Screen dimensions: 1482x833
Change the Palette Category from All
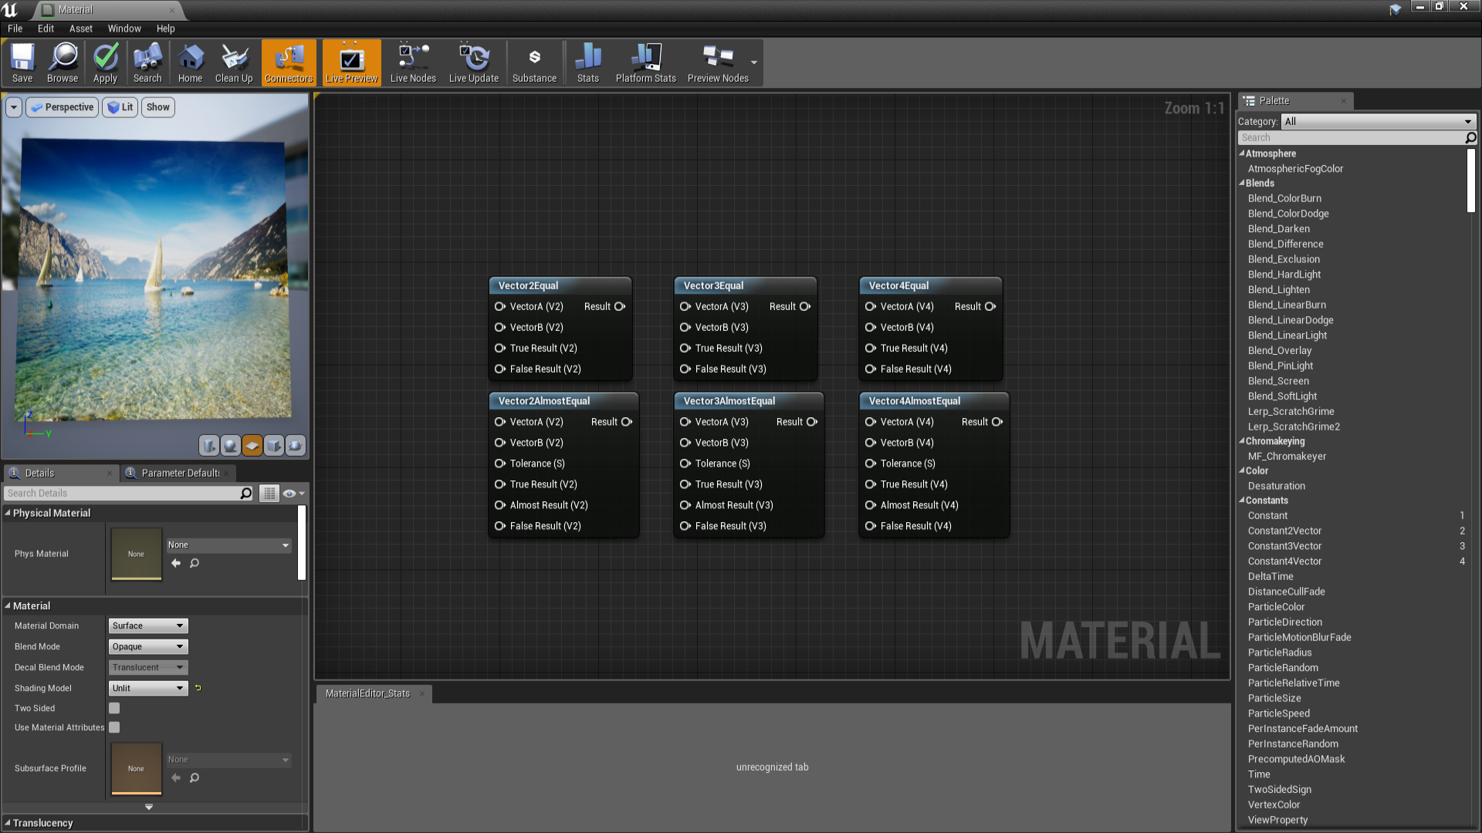tap(1379, 121)
